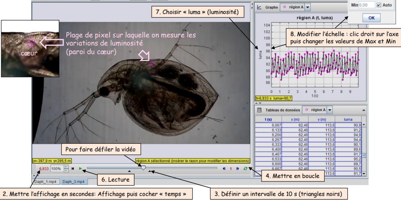Click the return-to-start video button
Image resolution: width=401 pixels, height=200 pixels.
73,168
